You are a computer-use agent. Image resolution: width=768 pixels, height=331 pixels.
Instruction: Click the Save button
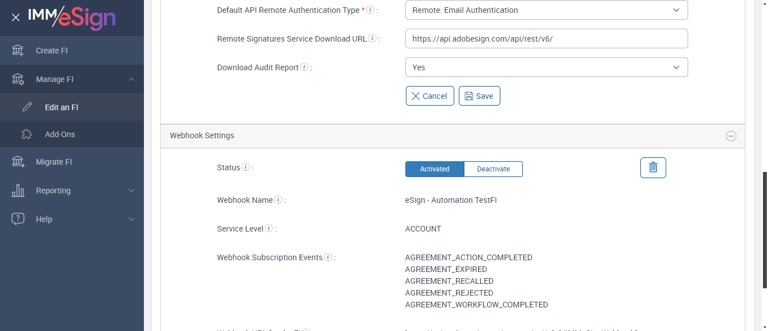pyautogui.click(x=479, y=96)
